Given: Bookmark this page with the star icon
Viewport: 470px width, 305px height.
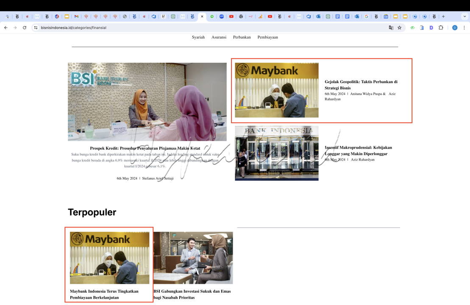Looking at the screenshot, I should (400, 28).
